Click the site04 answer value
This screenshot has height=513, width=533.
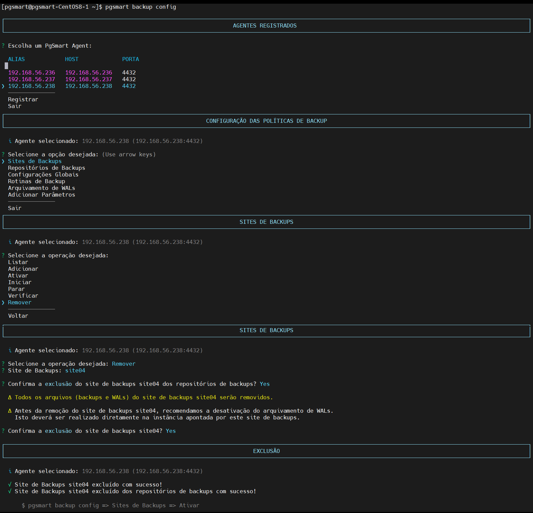click(75, 370)
